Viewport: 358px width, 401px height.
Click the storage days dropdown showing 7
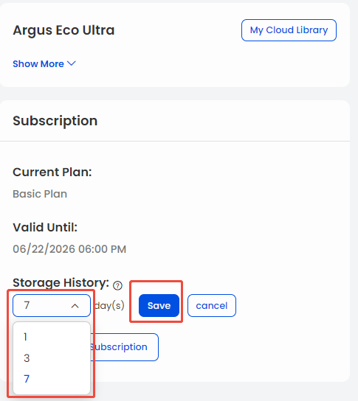[x=52, y=305]
